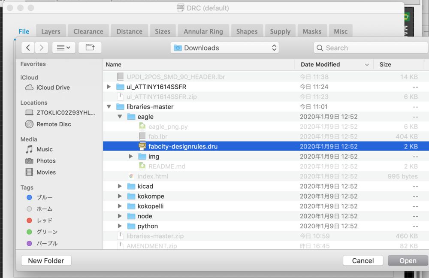Click the fab.lbr file row
The width and height of the screenshot is (429, 278).
(x=266, y=136)
